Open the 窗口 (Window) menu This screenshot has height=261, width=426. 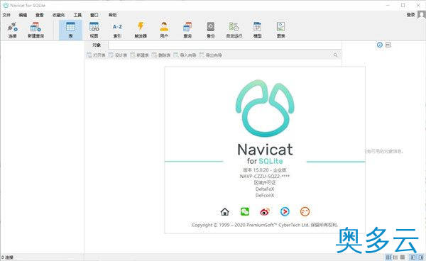click(x=94, y=15)
